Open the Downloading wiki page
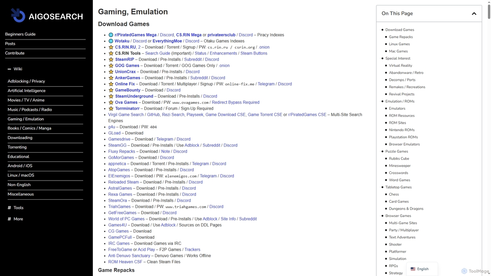Viewport: 491px width, 276px height. [x=20, y=138]
